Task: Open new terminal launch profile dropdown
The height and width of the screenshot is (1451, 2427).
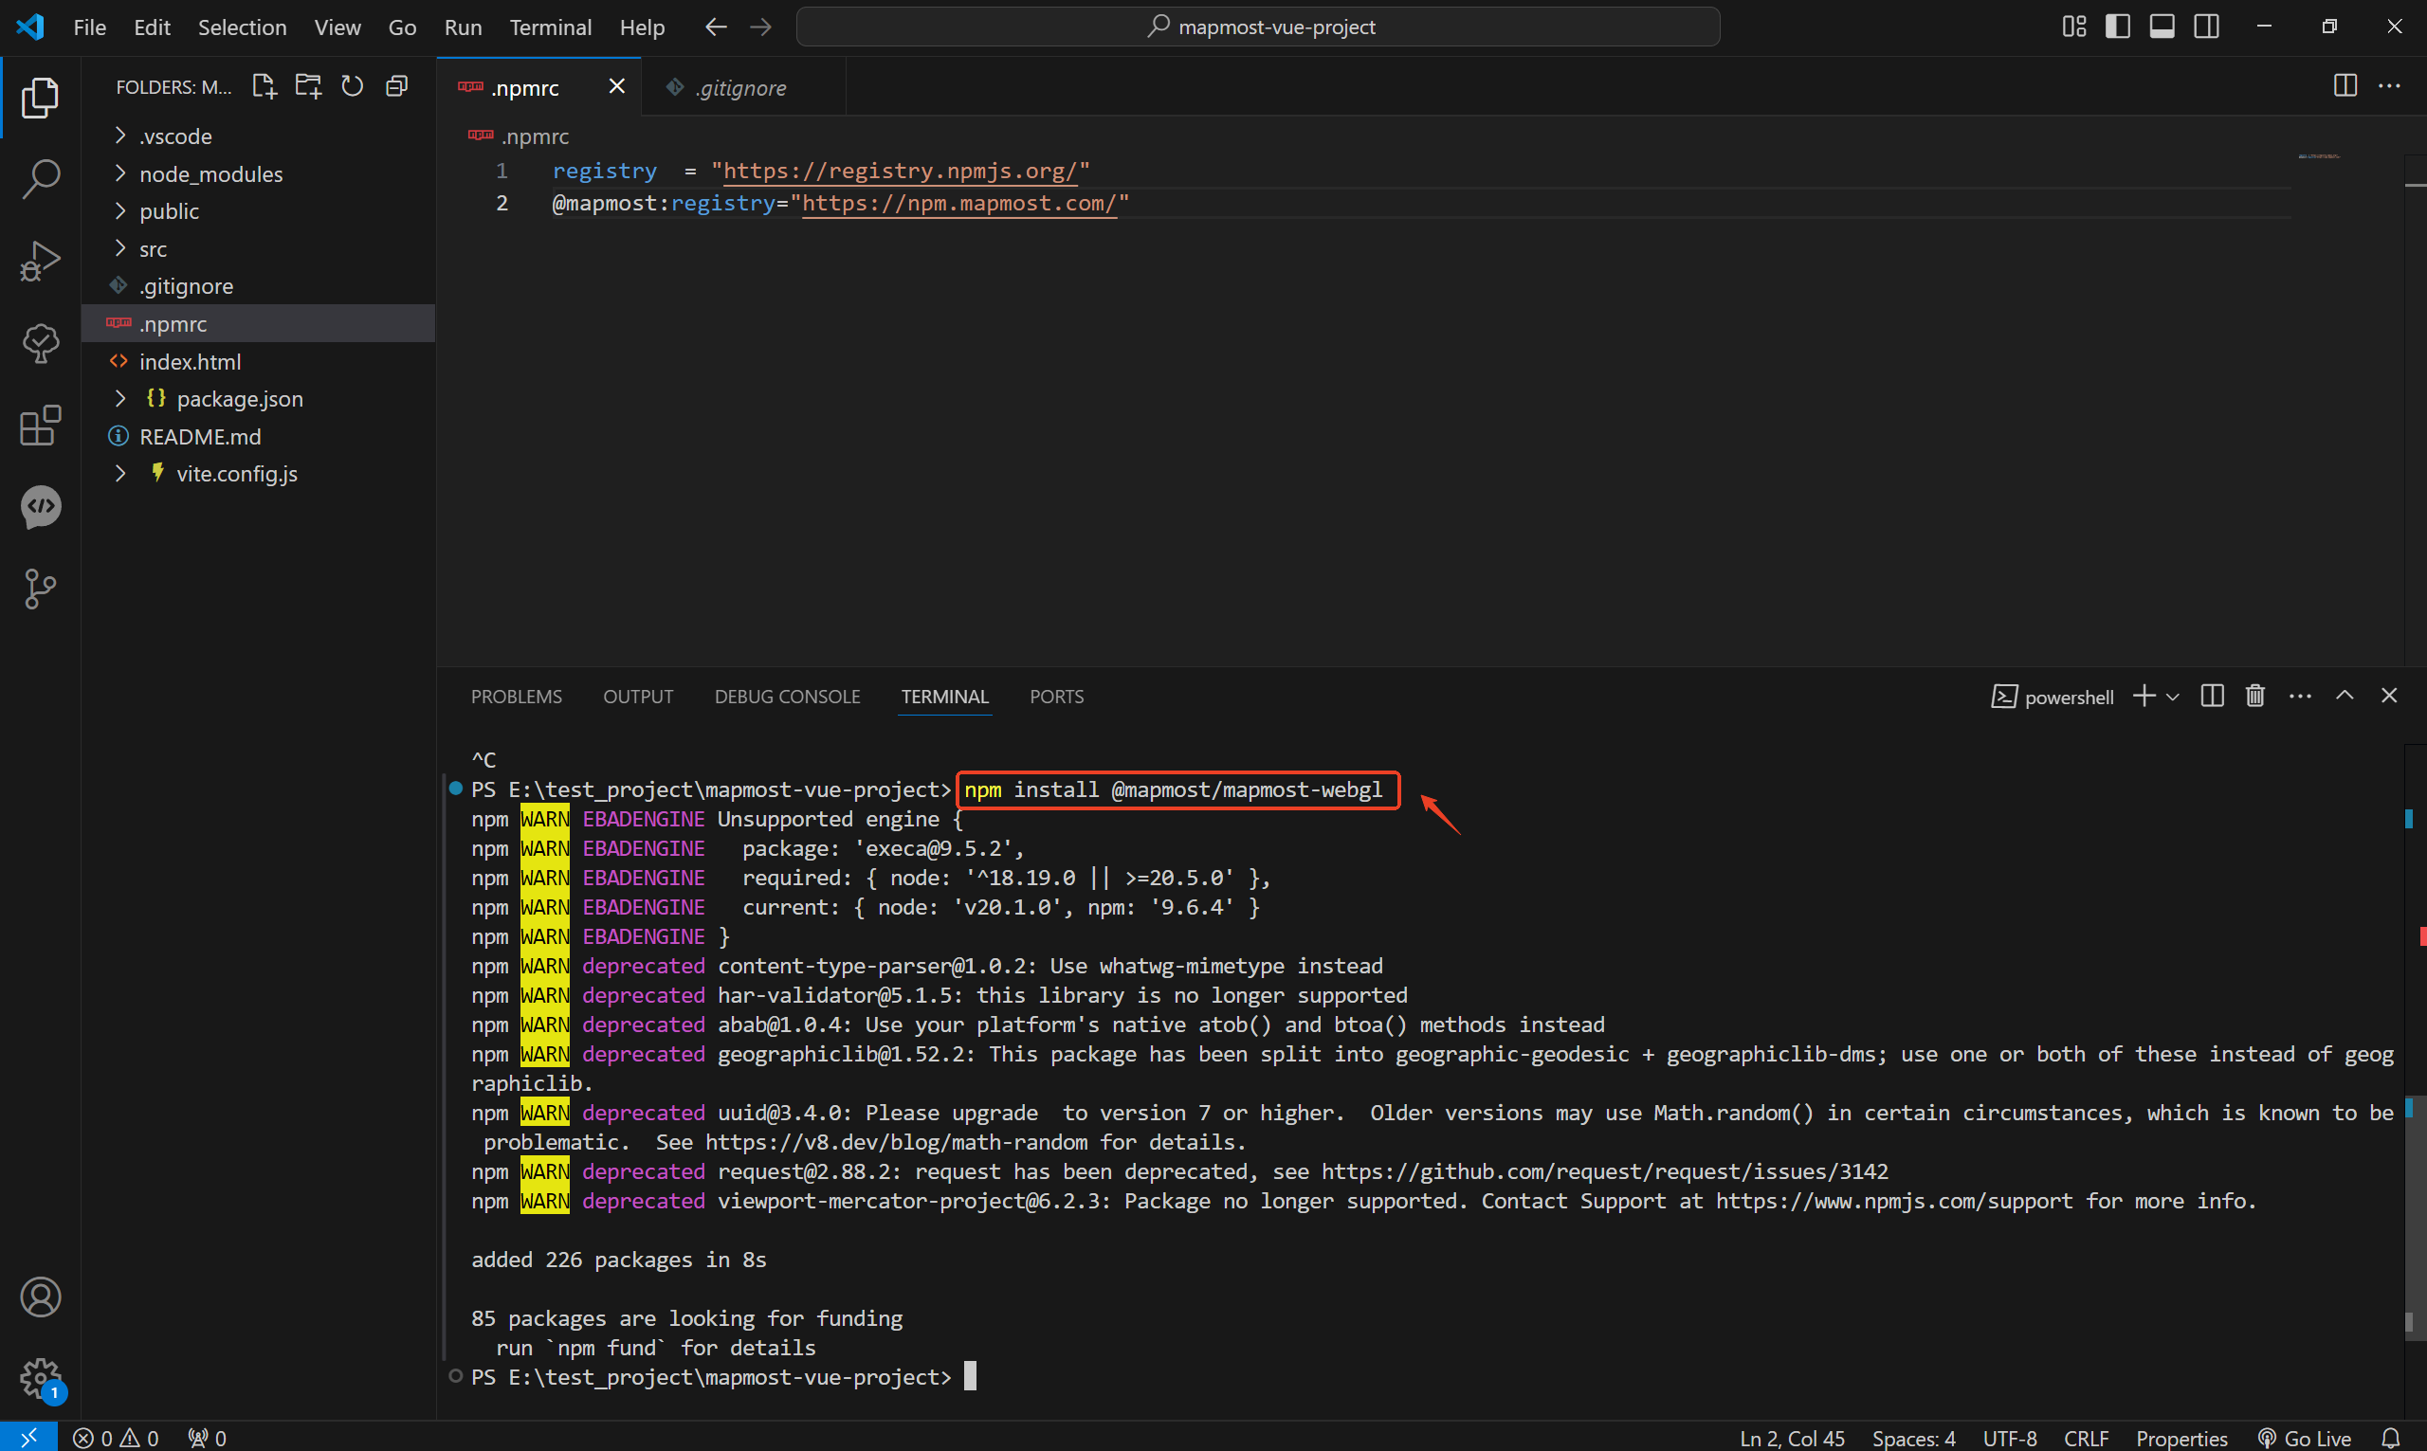Action: pyautogui.click(x=2173, y=697)
